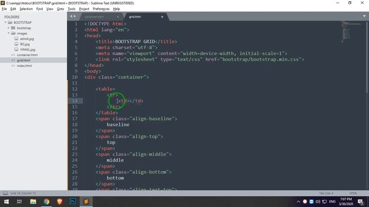Click the code file icon next to index.html
The width and height of the screenshot is (369, 207).
click(13, 66)
